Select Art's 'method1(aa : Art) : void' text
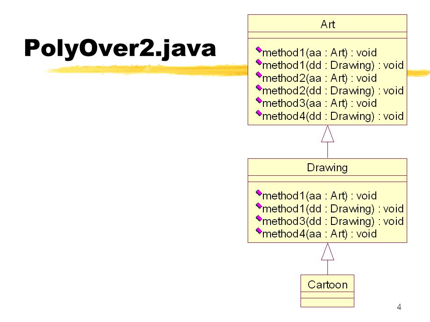Viewport: 430px width, 322px height. 319,53
